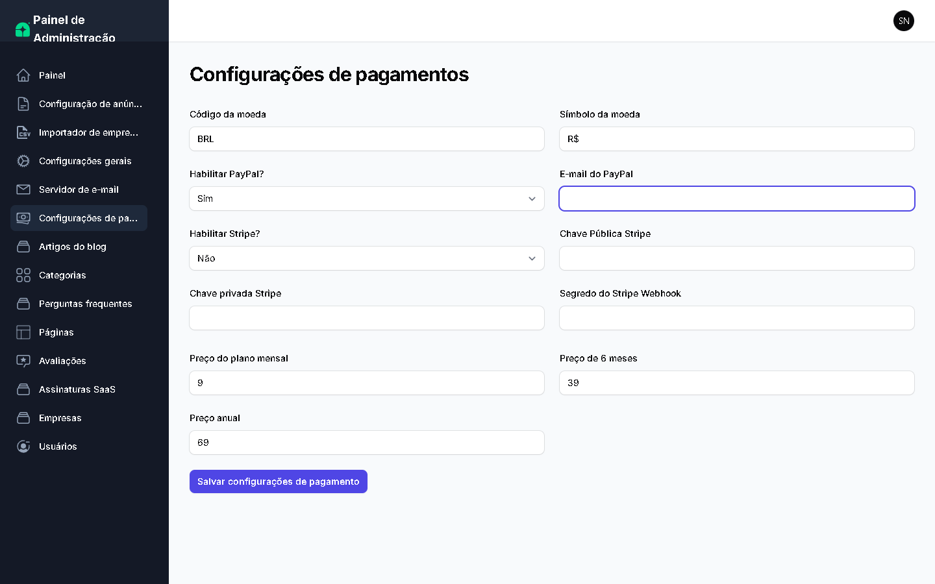Select the Preço anual input field
This screenshot has height=584, width=935.
point(367,443)
